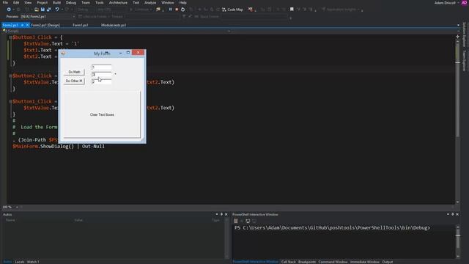The width and height of the screenshot is (469, 264).
Task: Open the editor zoom level dropdown
Action: click(x=17, y=207)
